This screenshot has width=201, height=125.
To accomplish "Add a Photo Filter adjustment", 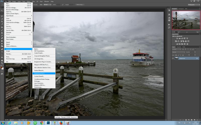I will point(183,41).
